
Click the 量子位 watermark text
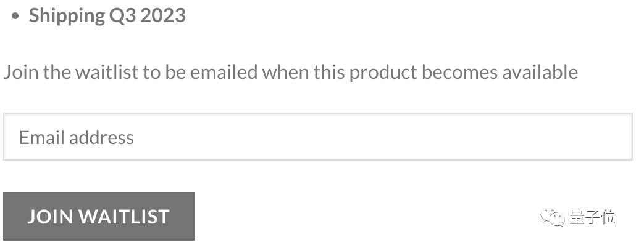click(x=593, y=217)
